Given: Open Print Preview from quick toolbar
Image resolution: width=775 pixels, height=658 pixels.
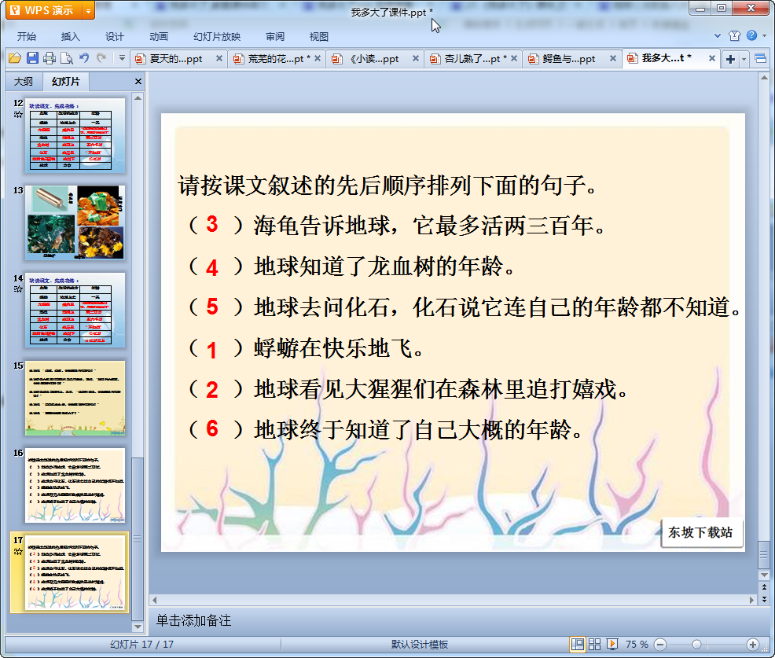Looking at the screenshot, I should click(66, 58).
